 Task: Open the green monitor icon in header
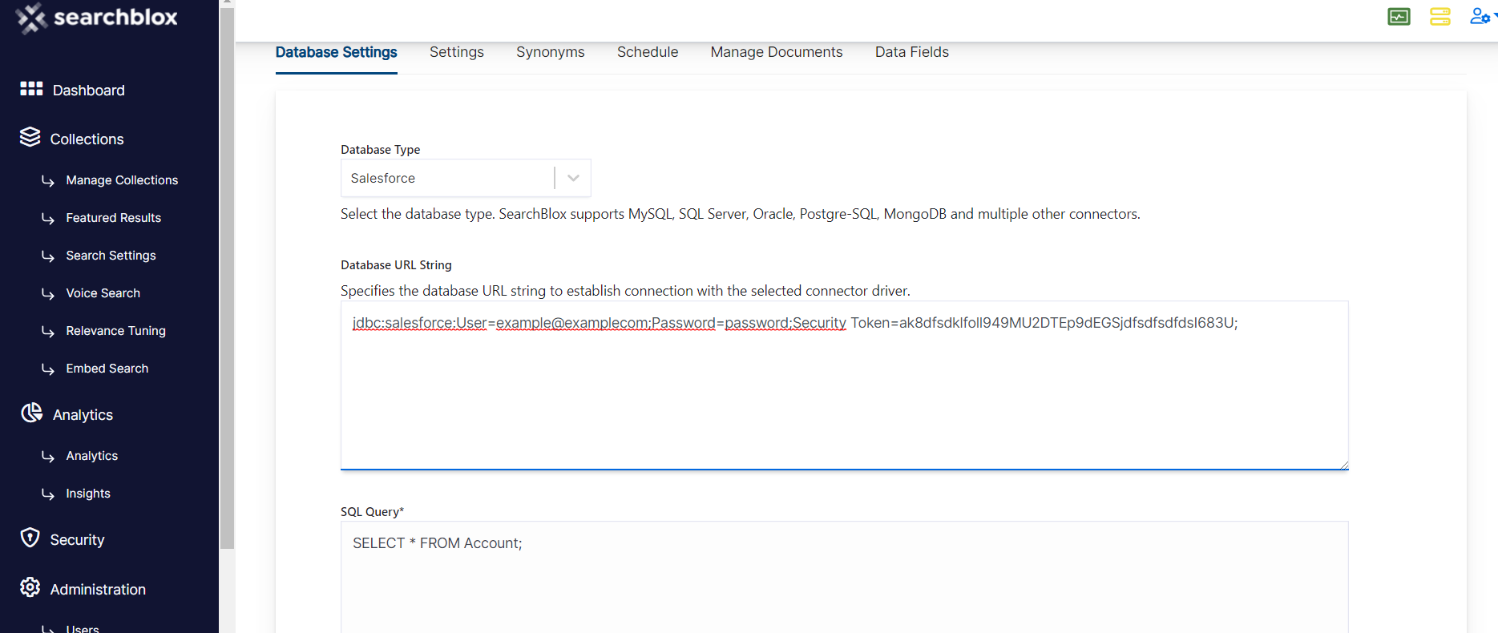pyautogui.click(x=1399, y=17)
